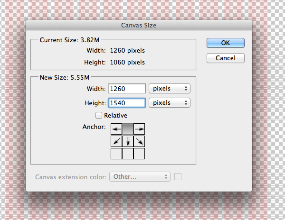The image size is (285, 220).
Task: Select the bottom-center empty anchor cell
Action: tap(128, 154)
